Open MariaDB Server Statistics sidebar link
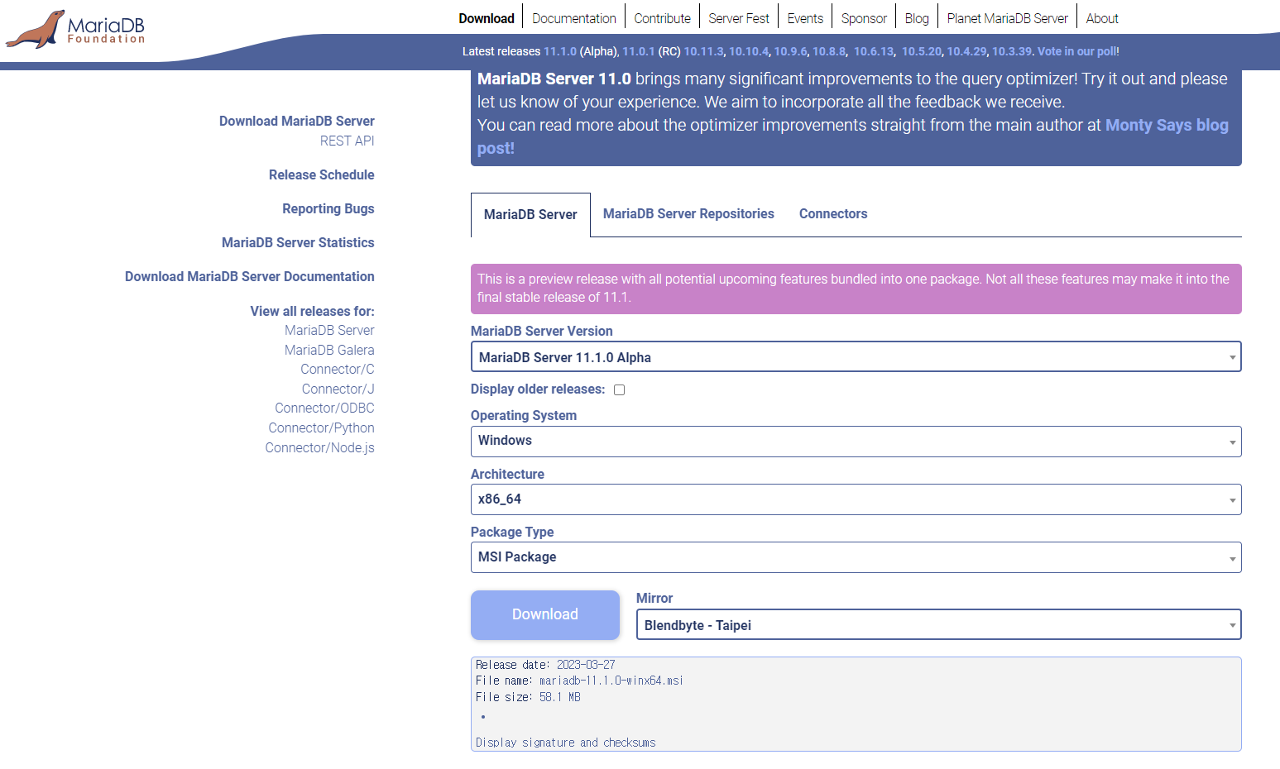 (x=298, y=242)
